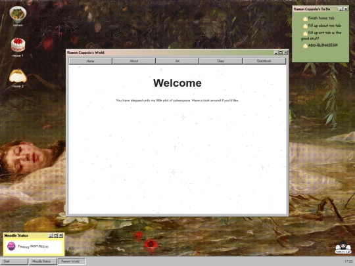Maximize the Moodle Status window
Screen dimensions: 355x266
coord(56,236)
